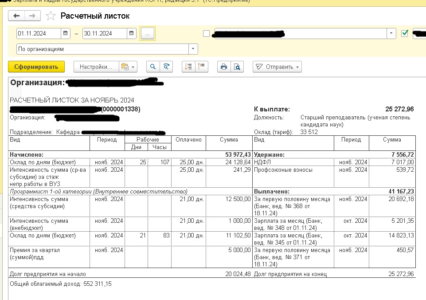Open print preview icon
Screen dimensions: 426x300
pos(237,67)
